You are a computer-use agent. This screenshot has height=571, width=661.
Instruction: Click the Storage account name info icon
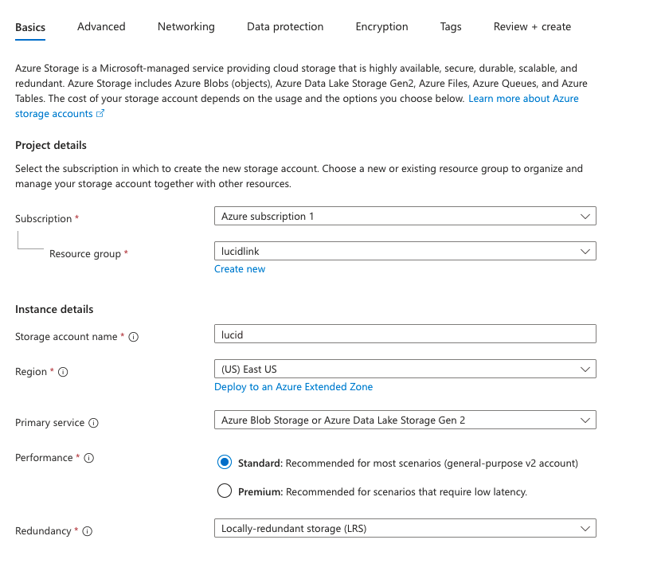133,337
